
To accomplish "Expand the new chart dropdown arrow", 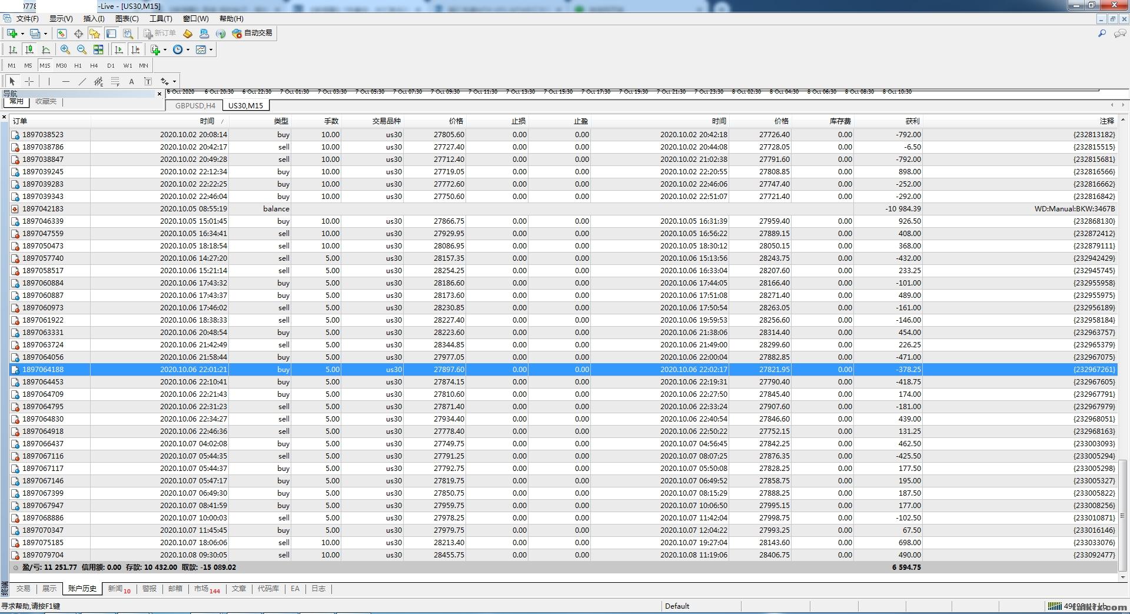I will [x=22, y=34].
